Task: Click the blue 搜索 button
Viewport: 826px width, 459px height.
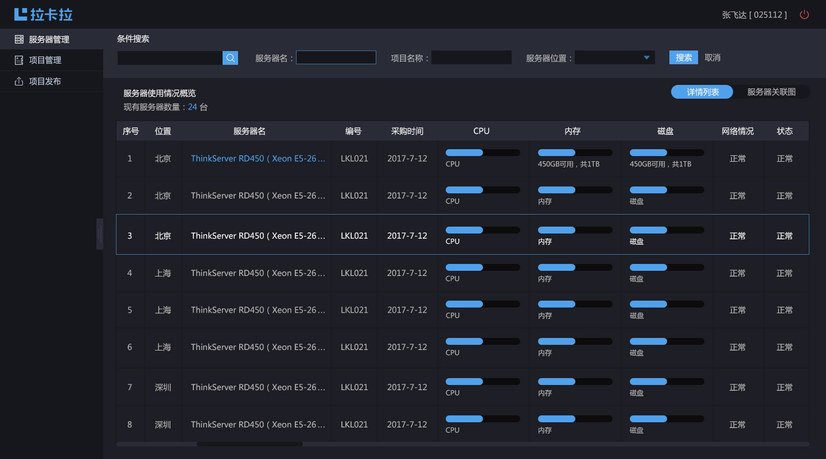Action: (x=684, y=57)
